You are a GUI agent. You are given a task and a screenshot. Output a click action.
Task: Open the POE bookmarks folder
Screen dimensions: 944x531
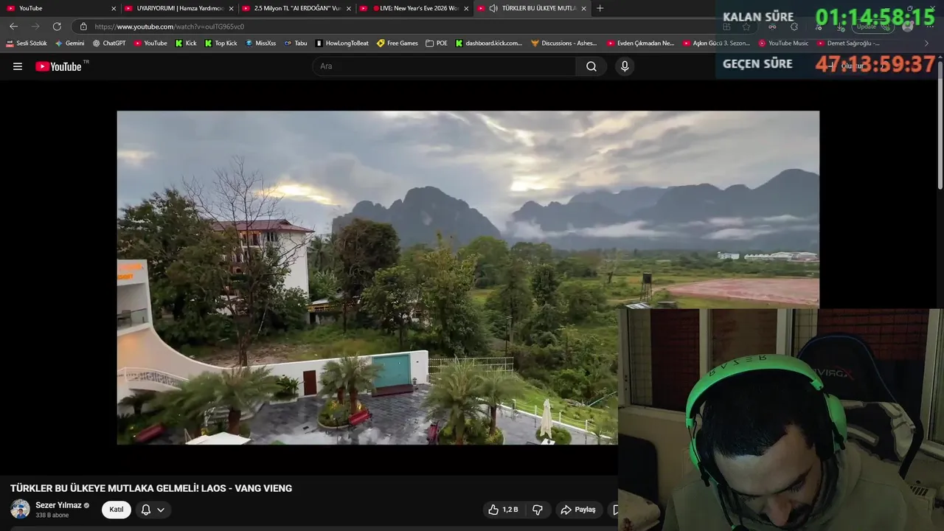pos(437,44)
